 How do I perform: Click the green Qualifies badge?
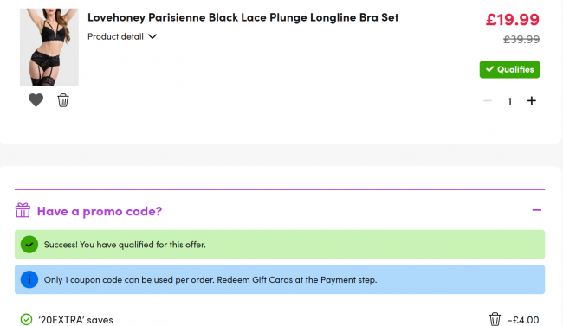509,69
